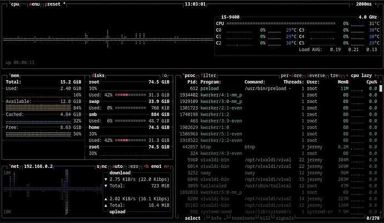Select the btop process row
384x223 pixels.
click(278, 147)
